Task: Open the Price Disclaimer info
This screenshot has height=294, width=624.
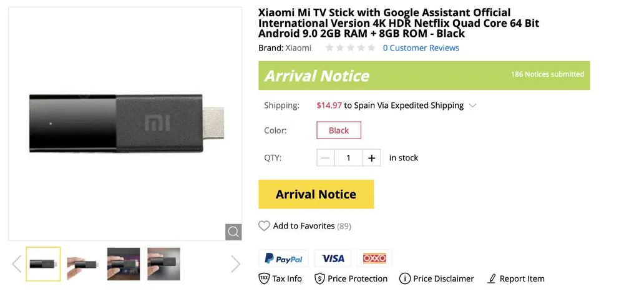Action: (x=436, y=278)
